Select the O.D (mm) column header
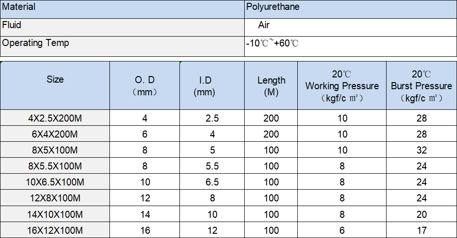The height and width of the screenshot is (238, 457). click(145, 85)
